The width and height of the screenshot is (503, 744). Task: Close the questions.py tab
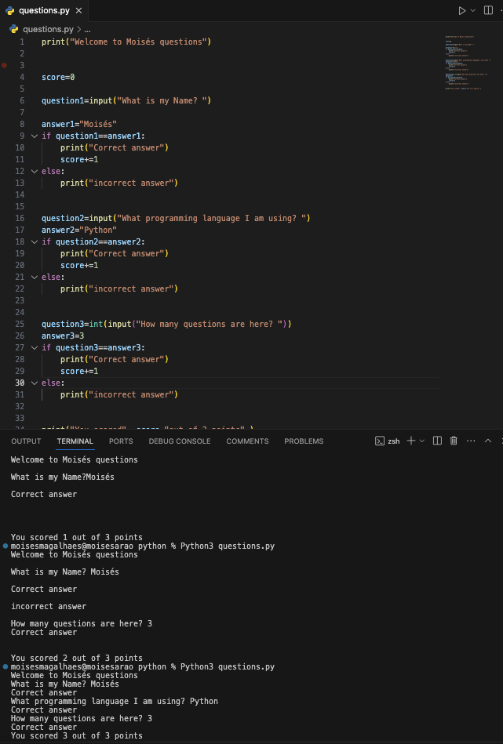point(78,10)
